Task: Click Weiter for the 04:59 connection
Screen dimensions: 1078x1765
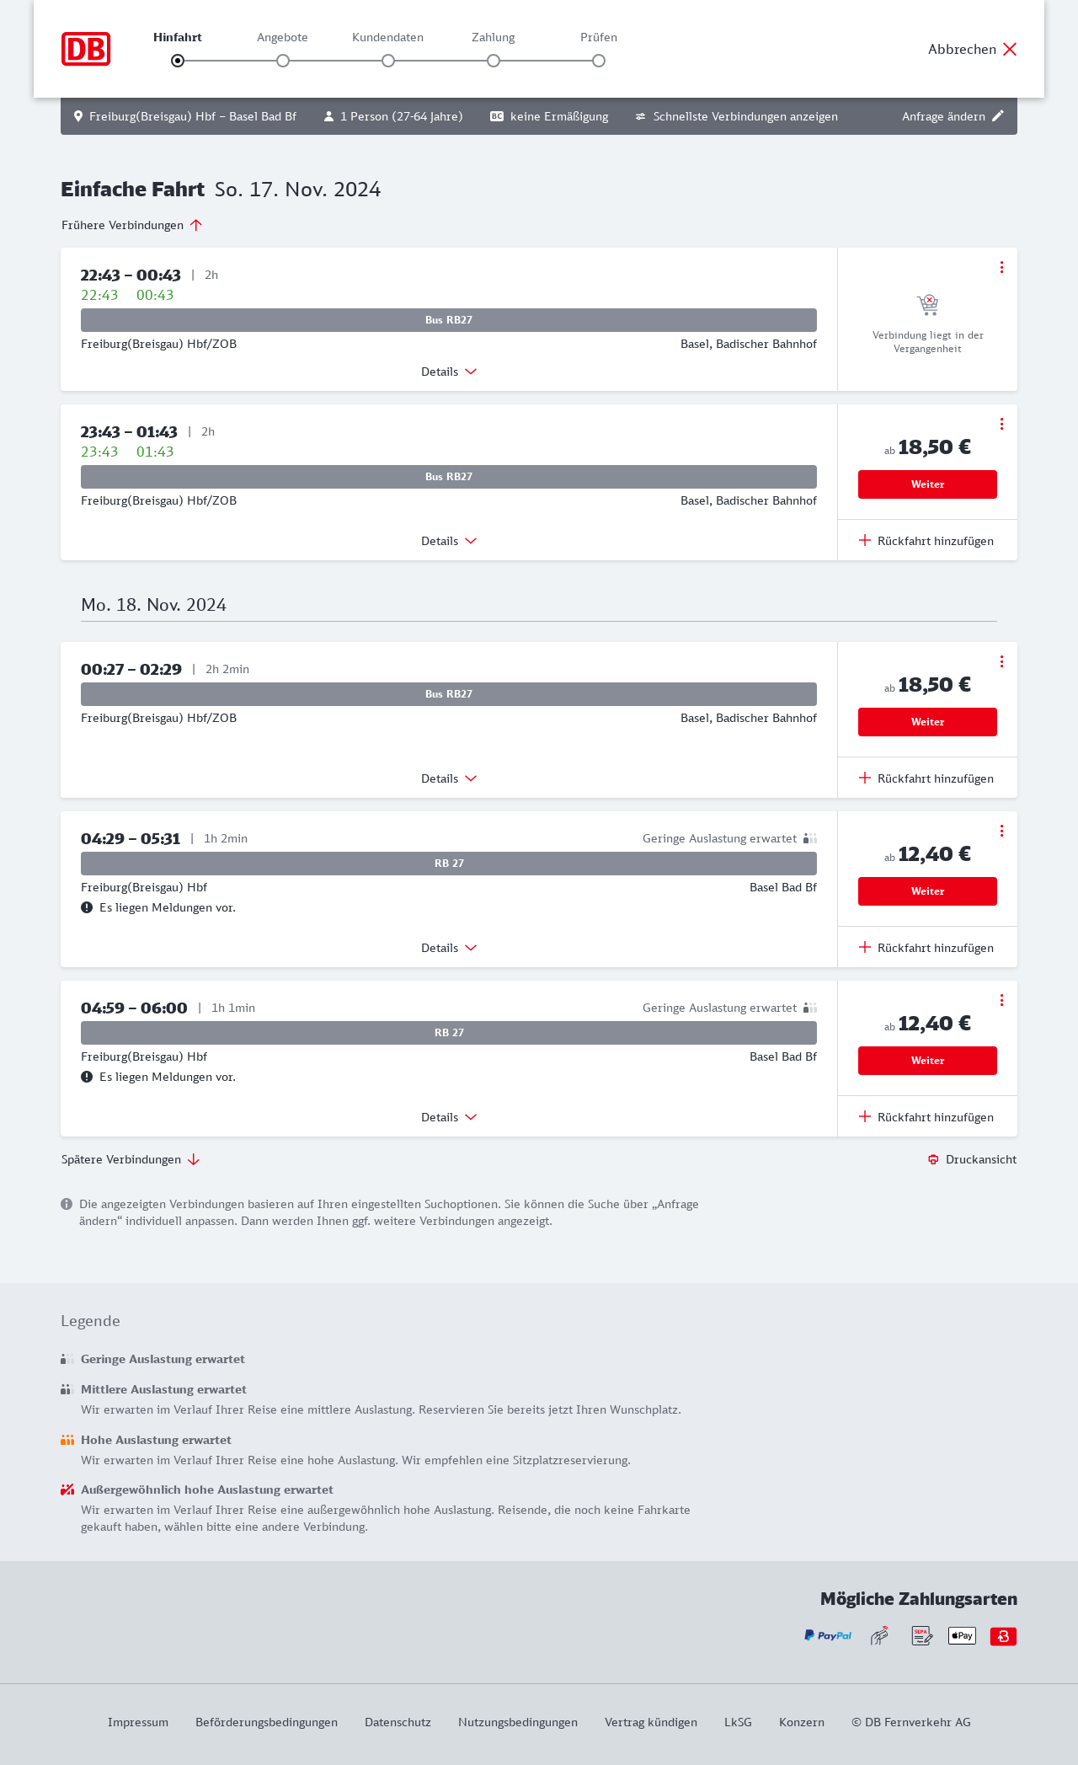Action: (x=927, y=1061)
